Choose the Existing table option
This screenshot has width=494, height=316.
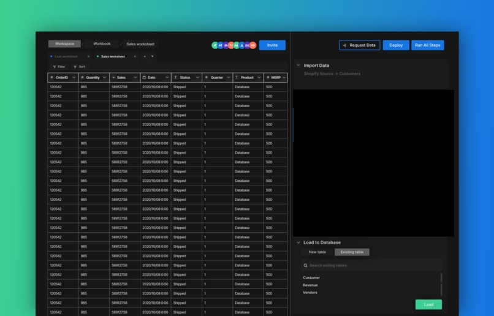[352, 252]
